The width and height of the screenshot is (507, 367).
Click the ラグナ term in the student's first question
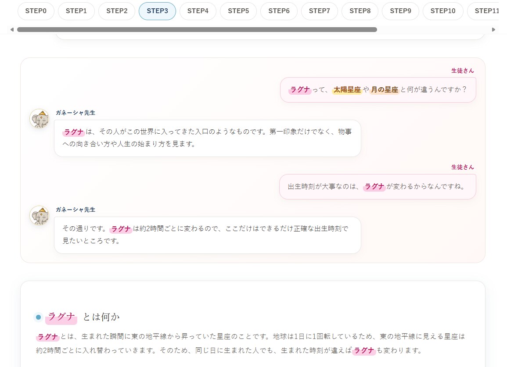coord(300,90)
